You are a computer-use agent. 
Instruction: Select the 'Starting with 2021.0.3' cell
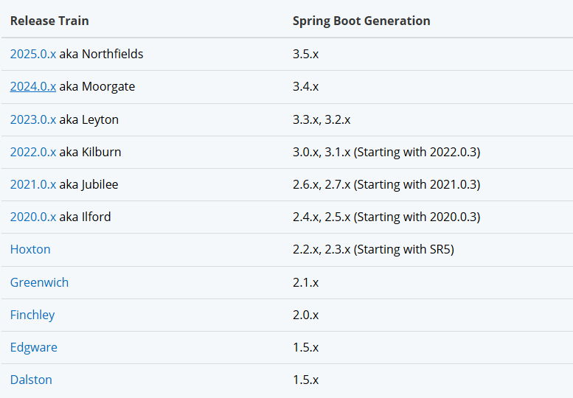pyautogui.click(x=386, y=184)
